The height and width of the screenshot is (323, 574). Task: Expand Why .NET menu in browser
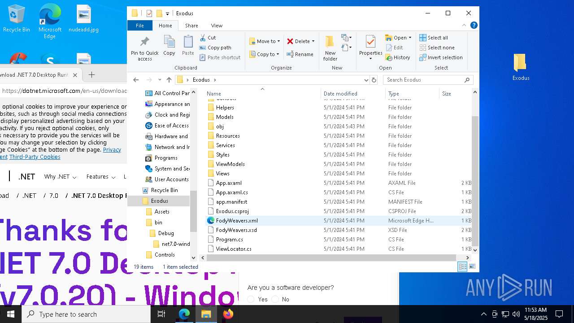point(60,177)
